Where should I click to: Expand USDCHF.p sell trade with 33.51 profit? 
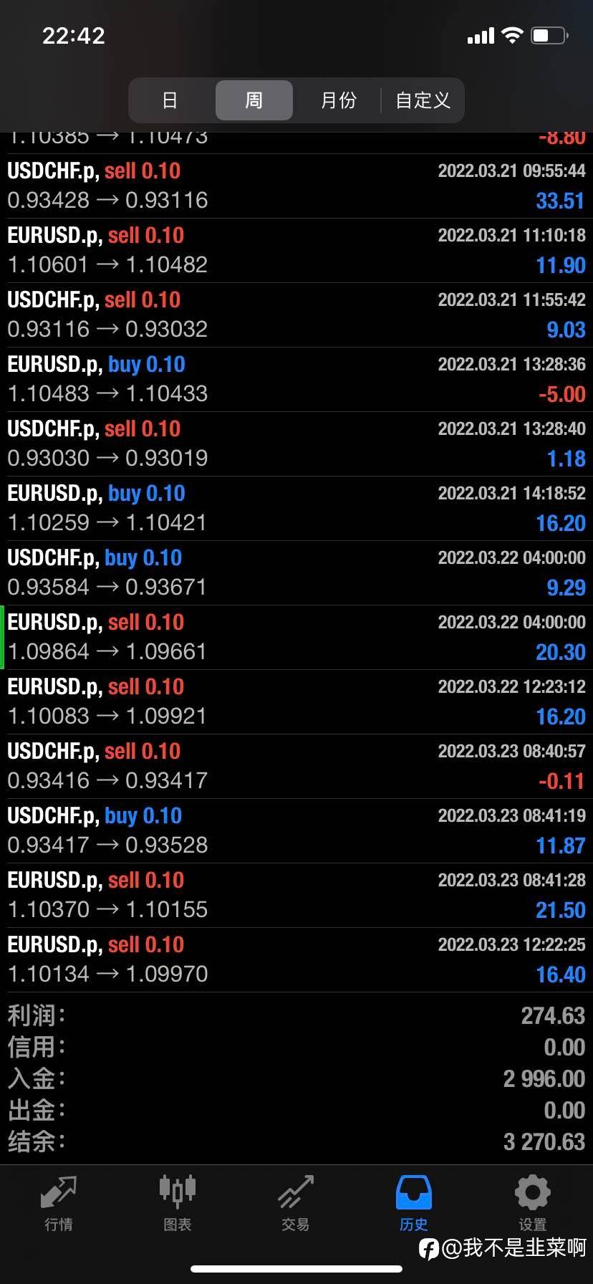click(x=296, y=186)
